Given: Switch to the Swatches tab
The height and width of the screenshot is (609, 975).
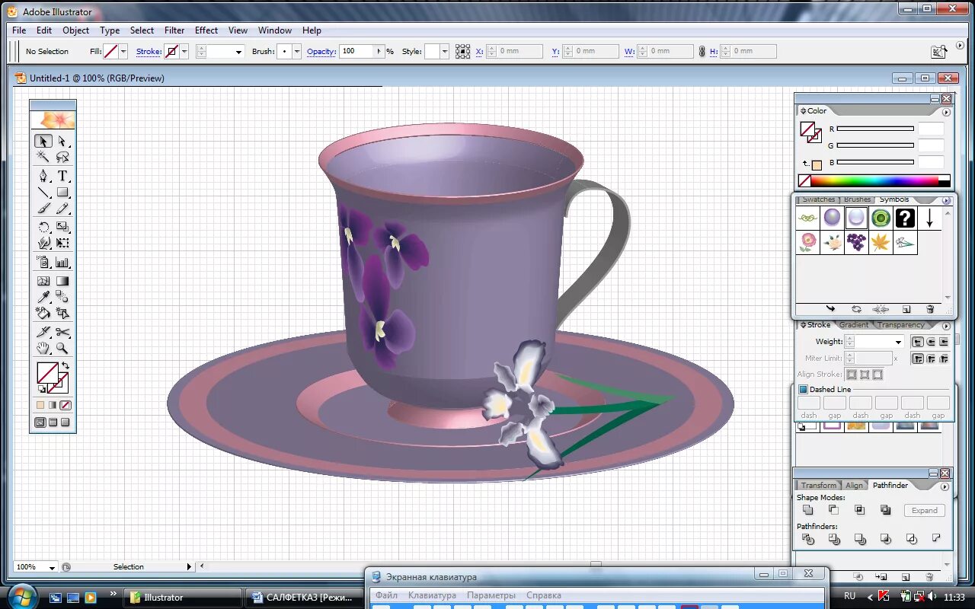Looking at the screenshot, I should pos(819,199).
